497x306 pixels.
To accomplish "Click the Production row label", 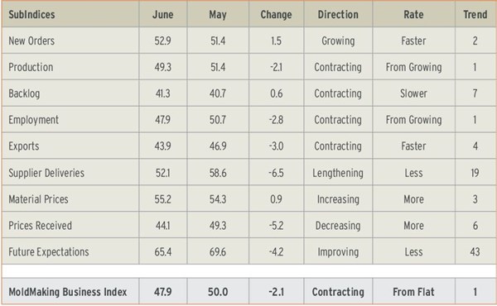I will (31, 67).
